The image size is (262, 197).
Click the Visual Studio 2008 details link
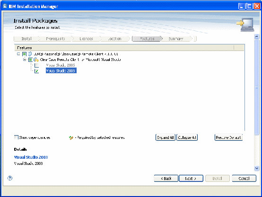coord(31,157)
